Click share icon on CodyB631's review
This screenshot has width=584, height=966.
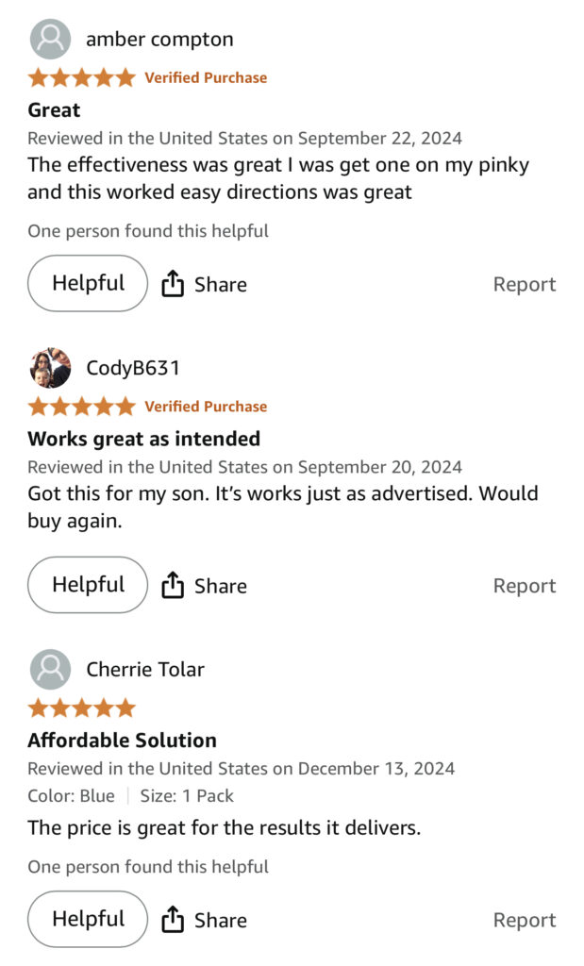pyautogui.click(x=172, y=586)
